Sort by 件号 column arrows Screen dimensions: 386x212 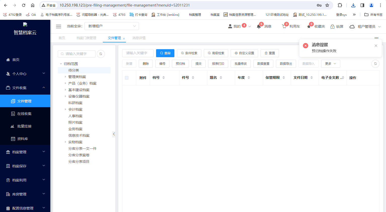[193, 78]
